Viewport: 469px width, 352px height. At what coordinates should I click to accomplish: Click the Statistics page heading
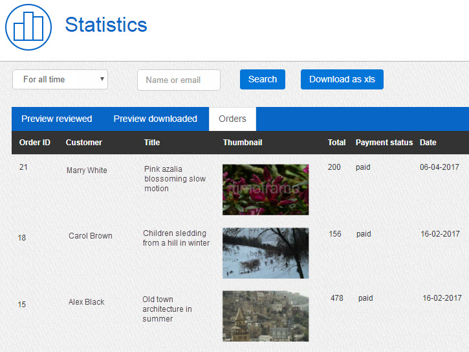[x=106, y=25]
